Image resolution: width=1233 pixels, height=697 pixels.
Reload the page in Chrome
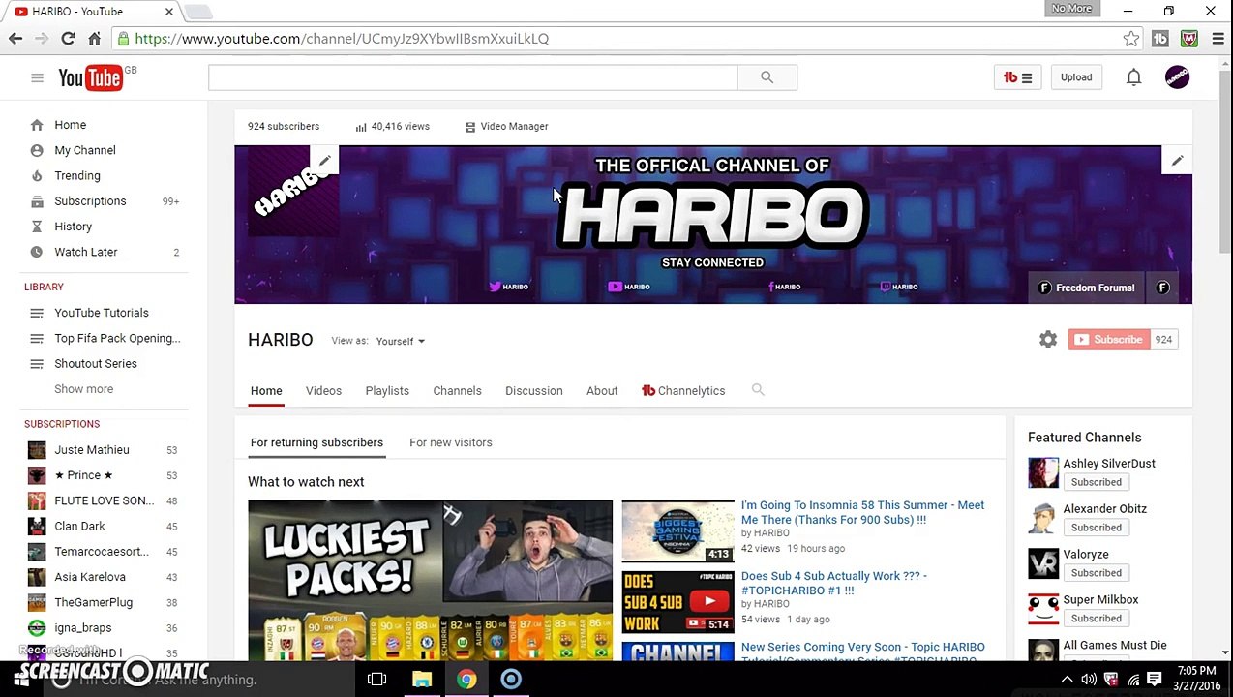(68, 39)
